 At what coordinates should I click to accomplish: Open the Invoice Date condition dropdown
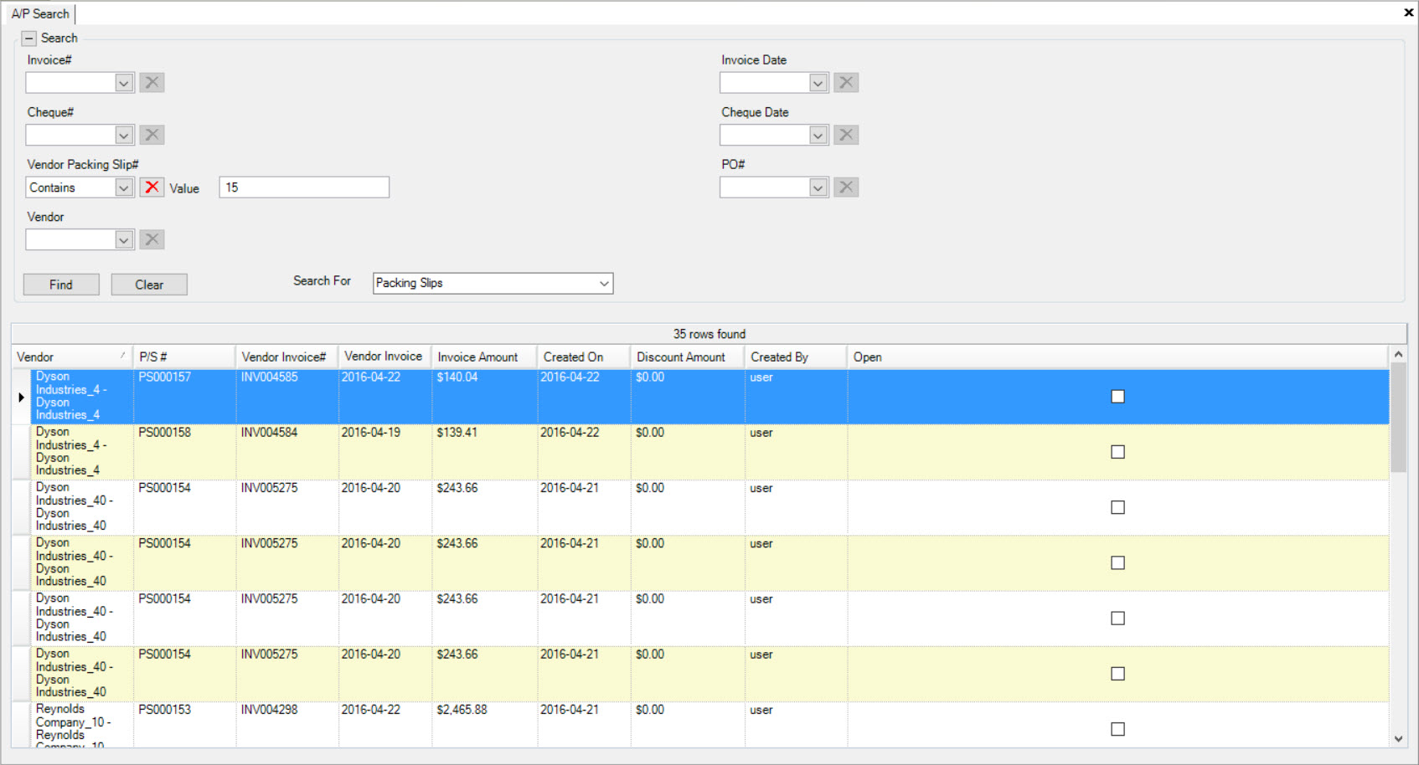(818, 83)
